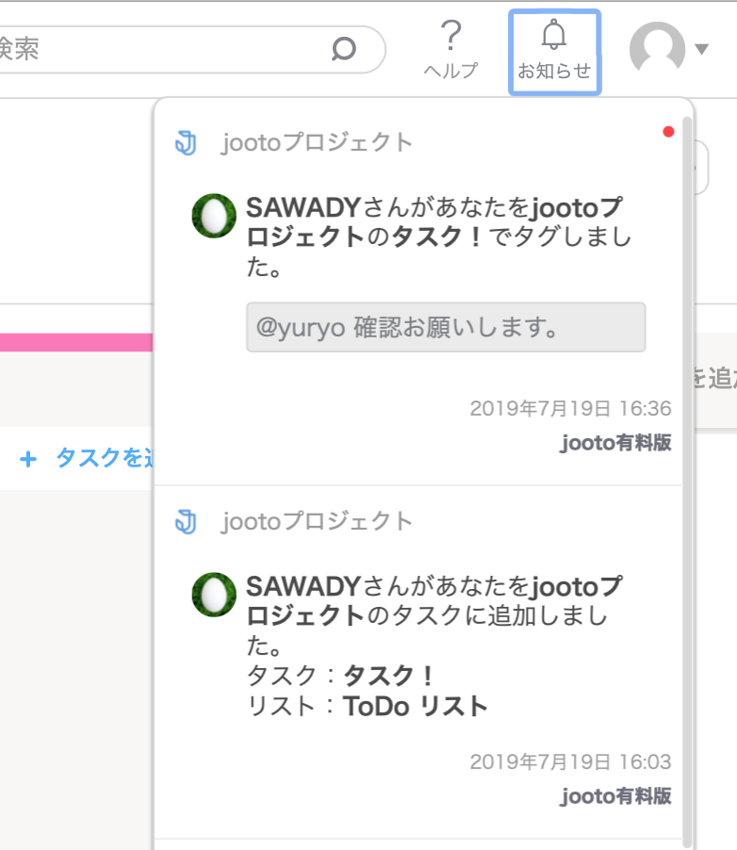Click jootoプロジェクト header of the 16:03 notification
The width and height of the screenshot is (737, 850).
[x=318, y=522]
